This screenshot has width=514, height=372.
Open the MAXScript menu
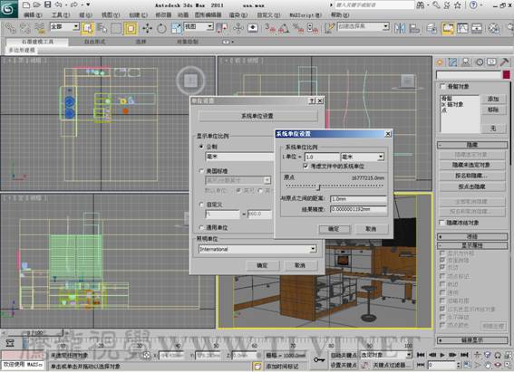[305, 15]
